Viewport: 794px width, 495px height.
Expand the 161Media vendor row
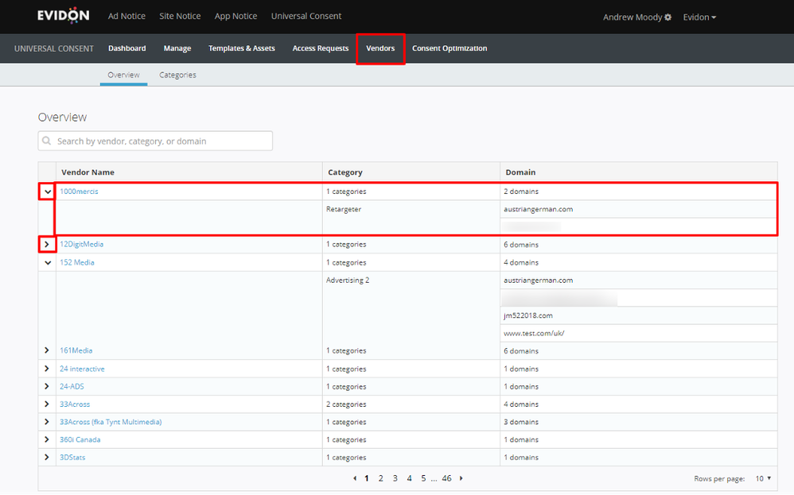click(x=47, y=350)
